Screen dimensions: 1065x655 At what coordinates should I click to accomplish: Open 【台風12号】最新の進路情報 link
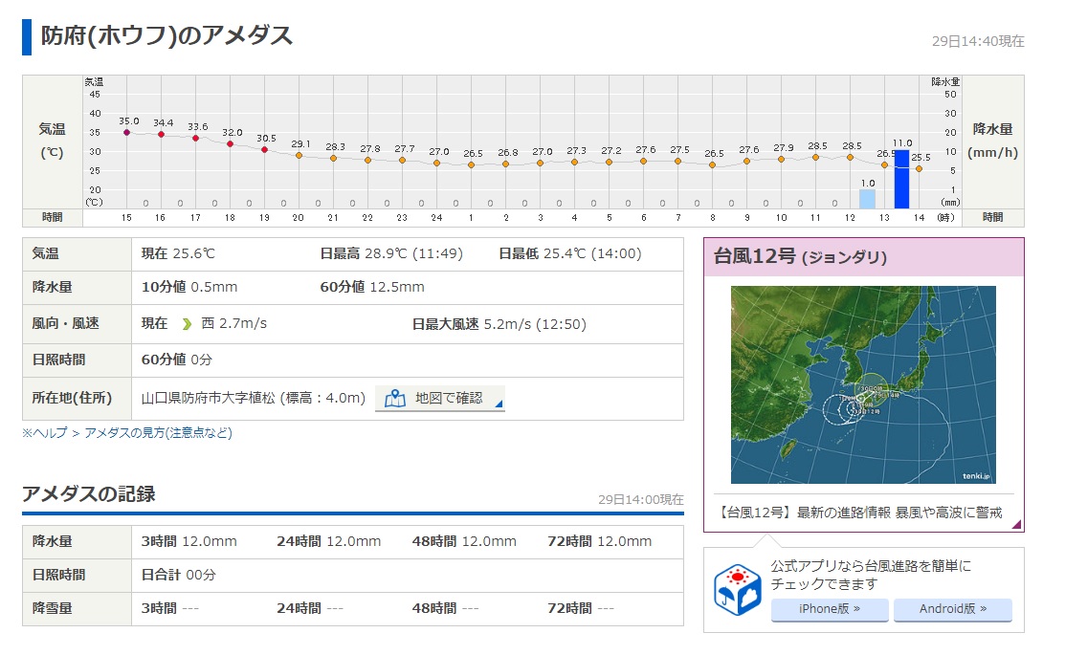pyautogui.click(x=860, y=513)
